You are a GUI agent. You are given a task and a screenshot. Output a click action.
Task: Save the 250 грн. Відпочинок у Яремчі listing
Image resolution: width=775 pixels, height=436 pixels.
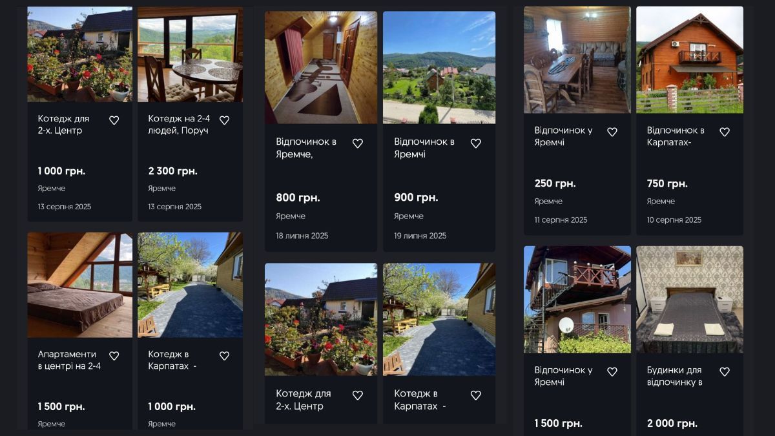click(x=612, y=132)
